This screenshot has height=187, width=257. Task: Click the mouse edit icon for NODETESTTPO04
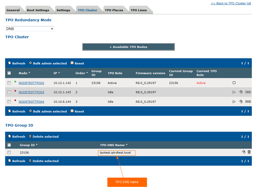[241, 102]
